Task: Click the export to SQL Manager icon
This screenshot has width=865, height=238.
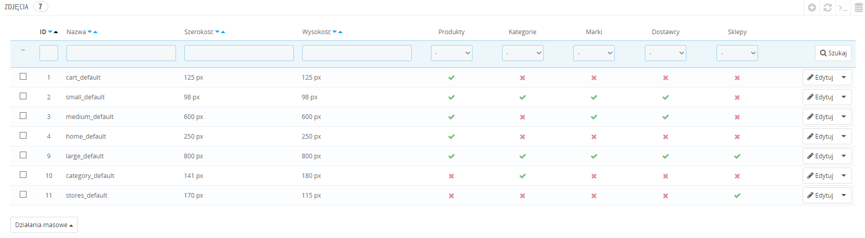Action: (859, 8)
